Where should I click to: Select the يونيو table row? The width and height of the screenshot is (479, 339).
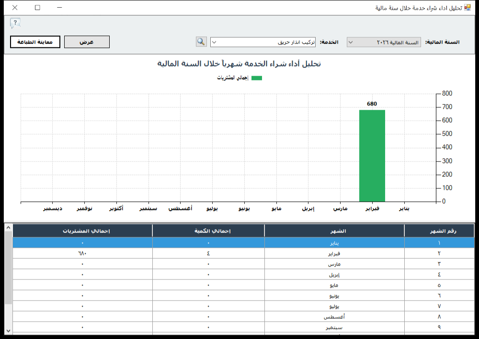(243, 295)
